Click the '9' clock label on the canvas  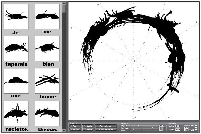point(71,63)
